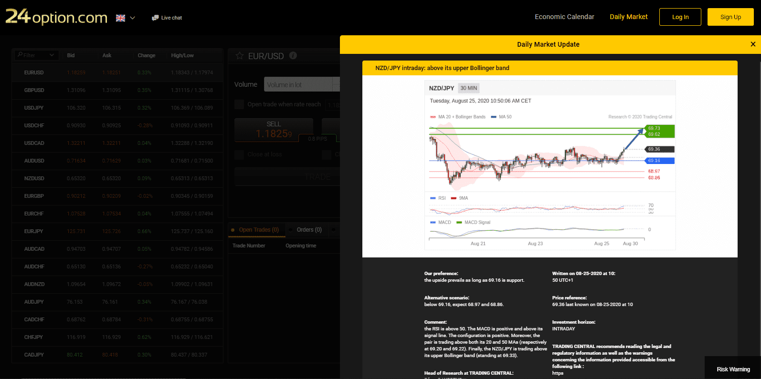Sort by the Change column header
Viewport: 761px width, 379px height.
[x=147, y=55]
